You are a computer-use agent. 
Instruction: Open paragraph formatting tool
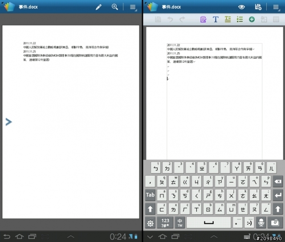[228, 19]
